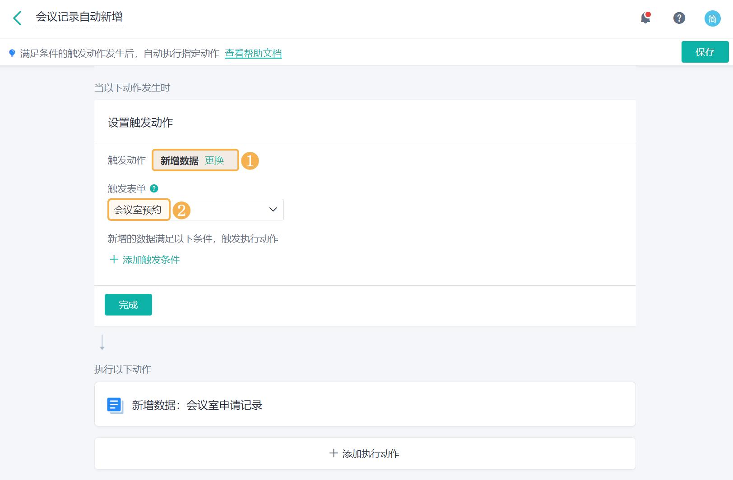This screenshot has height=480, width=733.
Task: Open the help question mark icon
Action: pyautogui.click(x=679, y=18)
